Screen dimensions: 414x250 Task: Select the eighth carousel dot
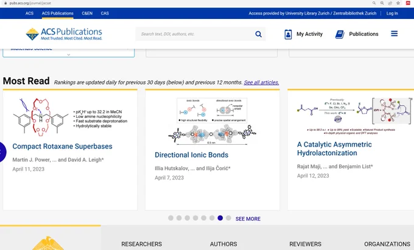[228, 218]
